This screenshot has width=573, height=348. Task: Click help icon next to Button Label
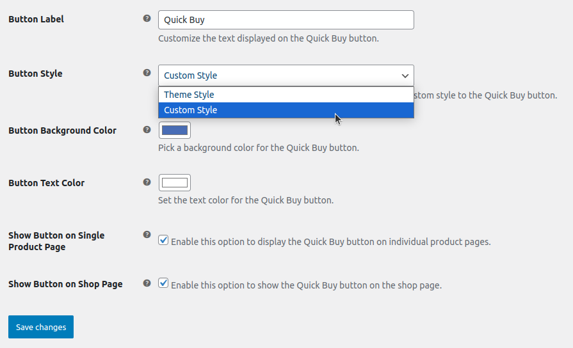click(147, 19)
